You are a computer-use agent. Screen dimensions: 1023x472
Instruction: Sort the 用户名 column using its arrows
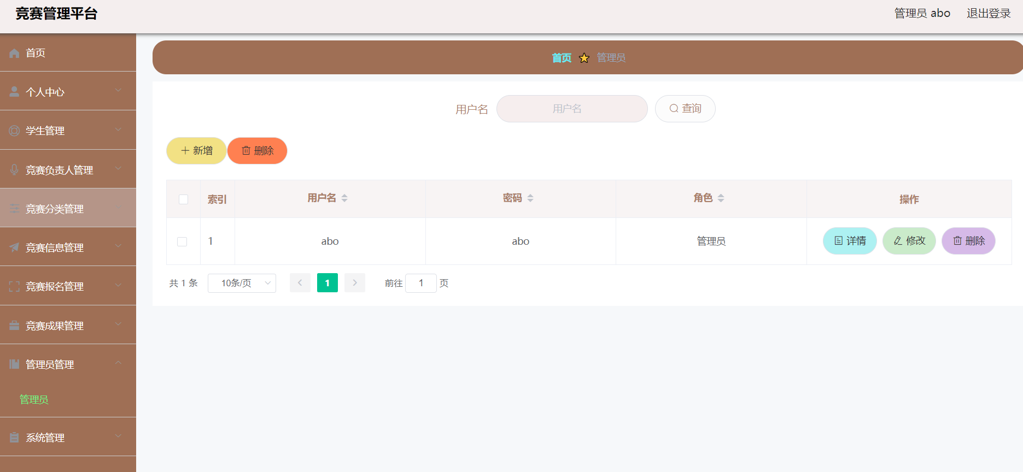pyautogui.click(x=344, y=198)
